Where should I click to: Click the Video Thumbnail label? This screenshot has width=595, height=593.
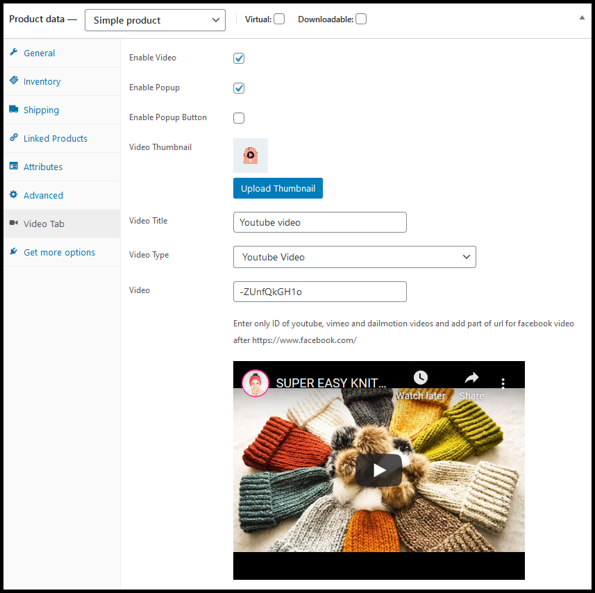160,147
